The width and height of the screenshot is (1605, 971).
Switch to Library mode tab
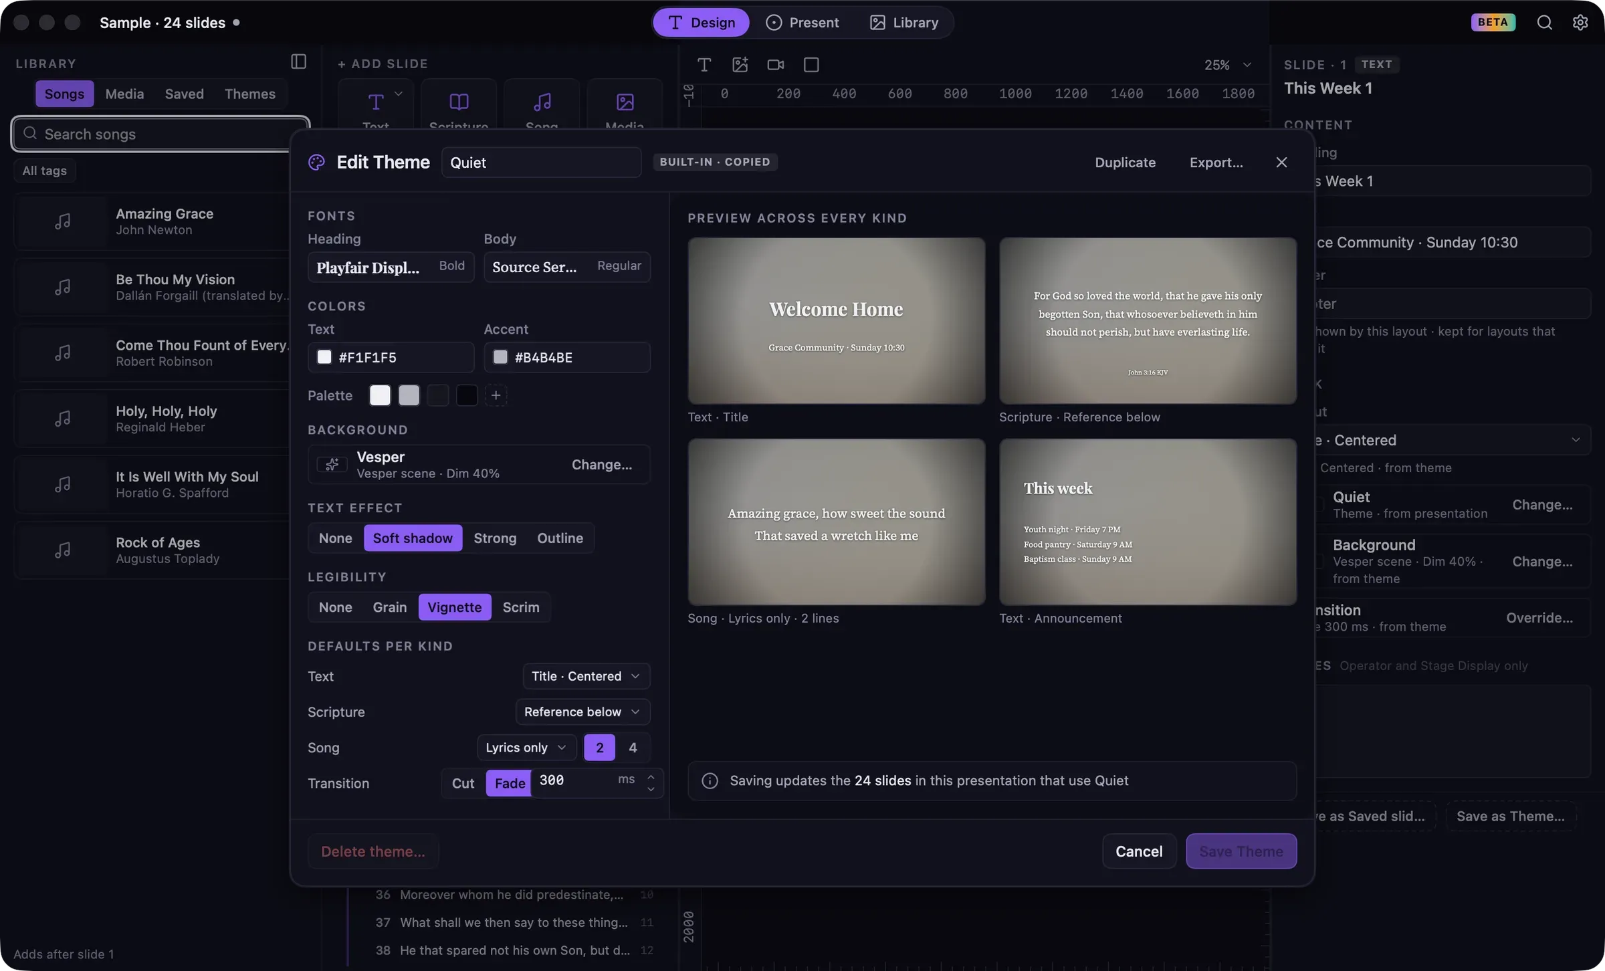(x=904, y=22)
